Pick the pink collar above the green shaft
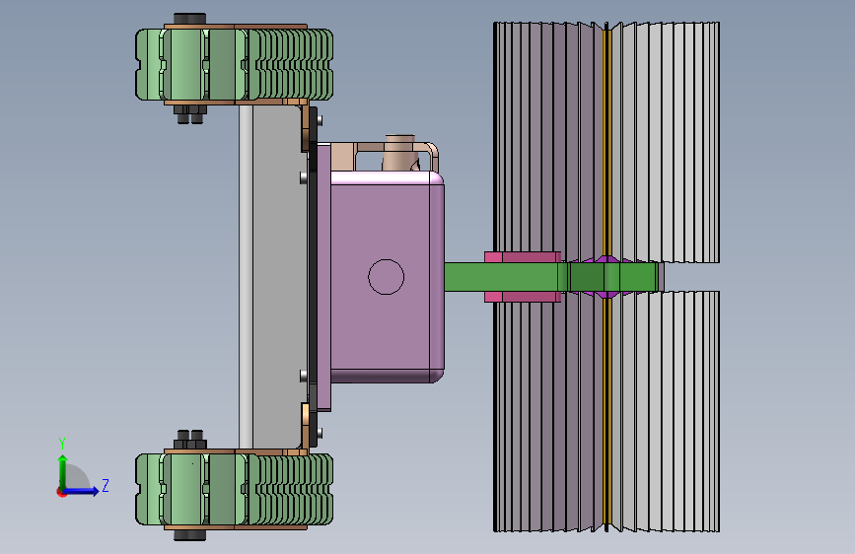This screenshot has height=554, width=855. click(x=523, y=257)
